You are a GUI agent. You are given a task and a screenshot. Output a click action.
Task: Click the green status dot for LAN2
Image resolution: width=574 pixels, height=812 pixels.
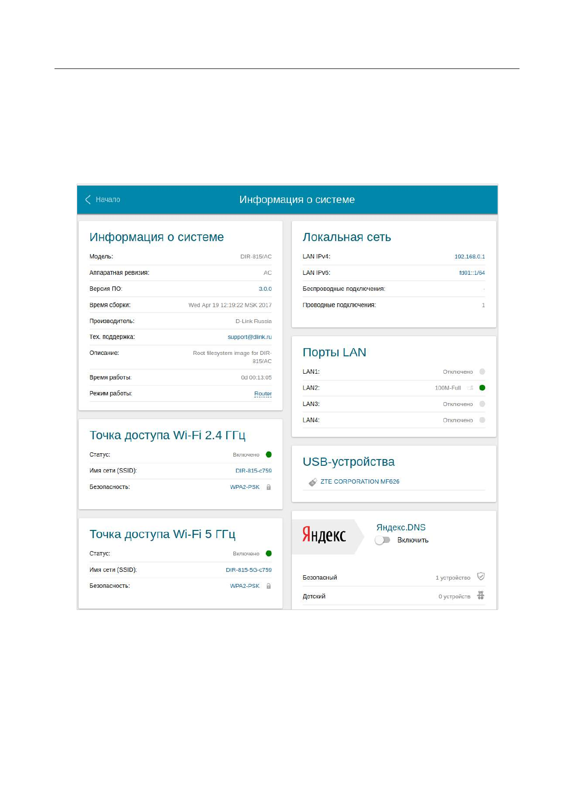pos(482,388)
